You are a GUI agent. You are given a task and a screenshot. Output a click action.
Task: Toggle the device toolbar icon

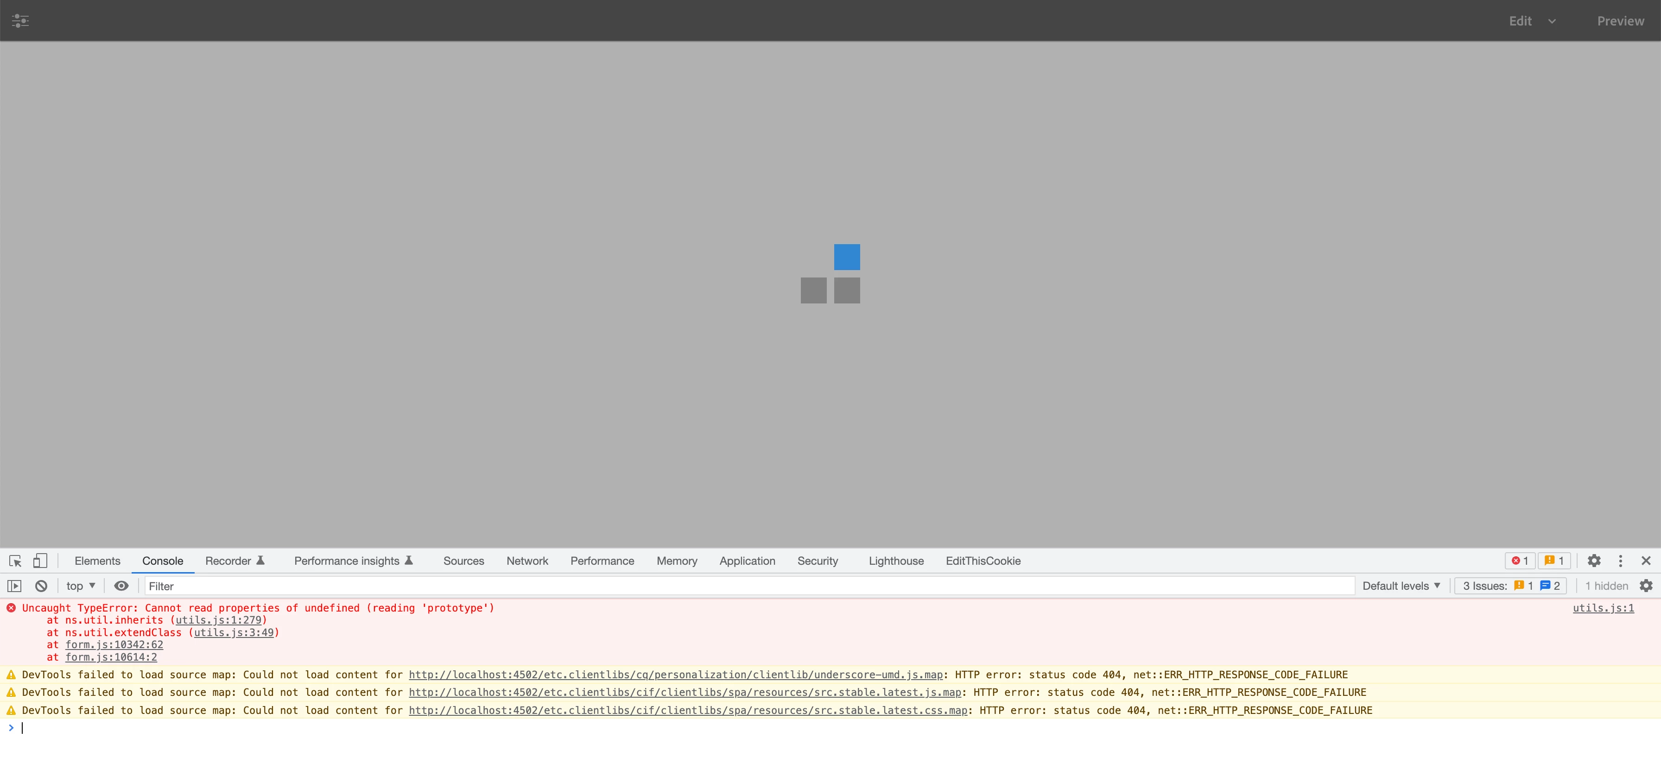point(40,561)
